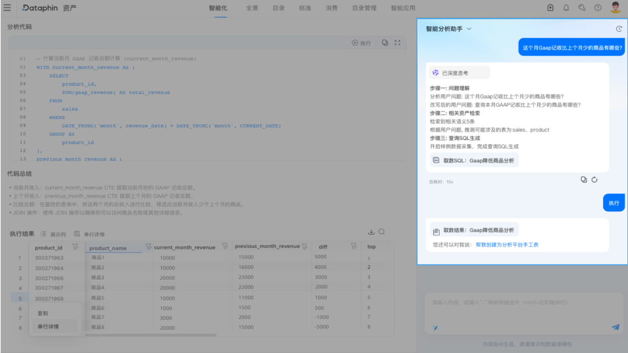The width and height of the screenshot is (628, 353).
Task: Copy the analysis code using copy icon
Action: (384, 42)
